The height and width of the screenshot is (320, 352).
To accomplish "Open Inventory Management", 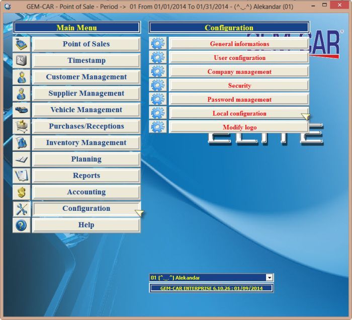I will coord(86,142).
